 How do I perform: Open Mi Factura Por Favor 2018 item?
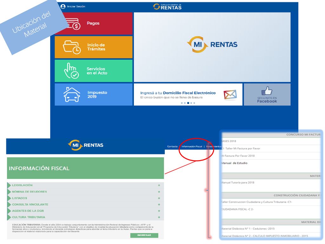pos(238,156)
